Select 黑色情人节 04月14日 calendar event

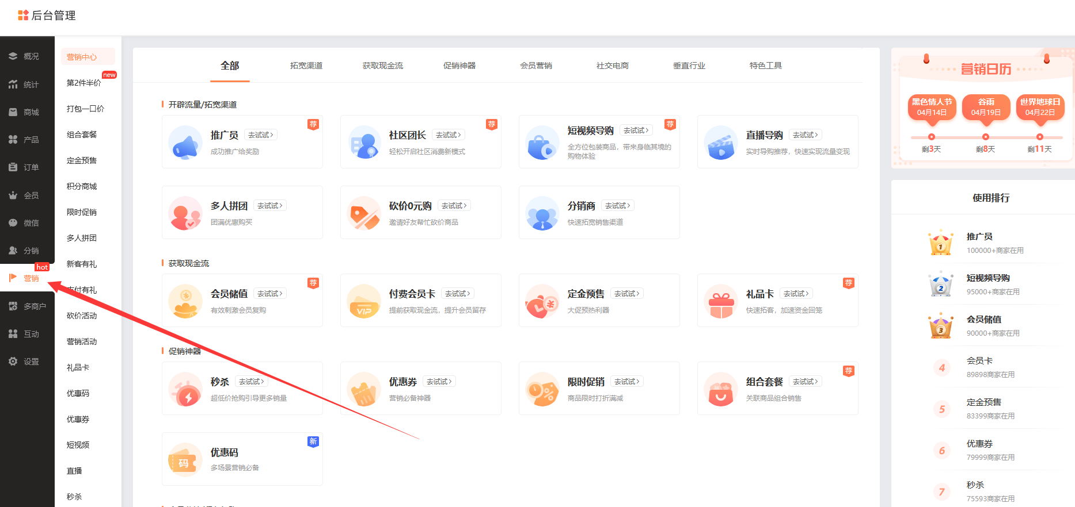point(932,107)
